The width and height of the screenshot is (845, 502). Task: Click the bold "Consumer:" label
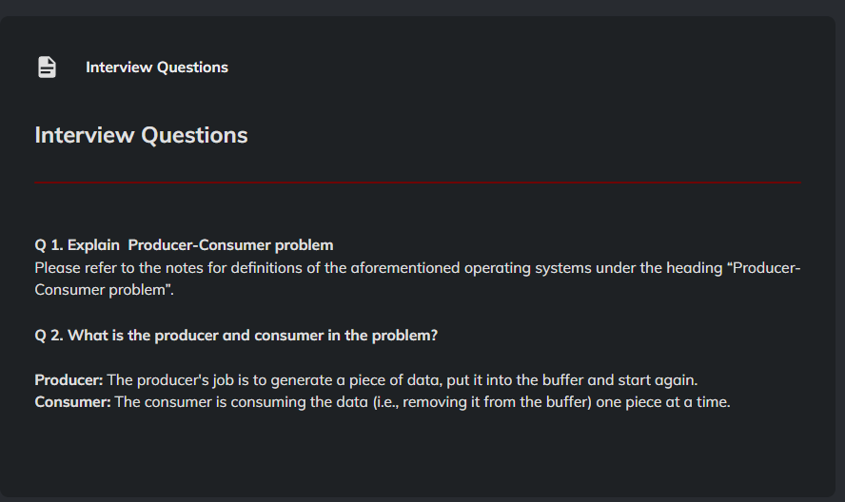(x=72, y=402)
